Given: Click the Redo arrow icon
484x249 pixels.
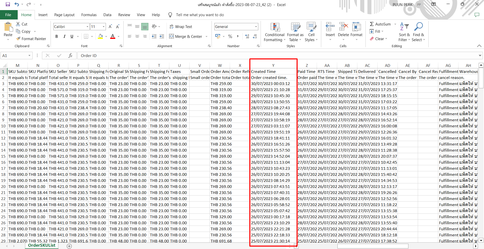Looking at the screenshot, I should pos(29,4).
